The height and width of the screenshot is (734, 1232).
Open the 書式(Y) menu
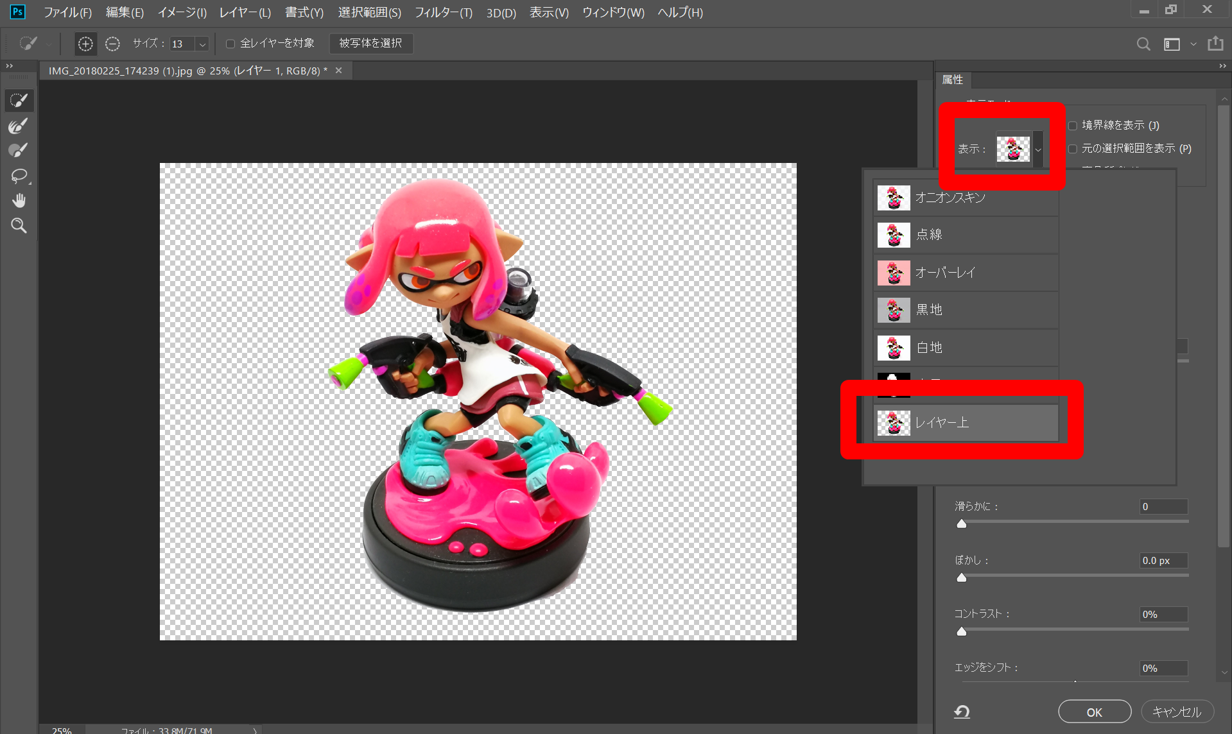pos(304,12)
